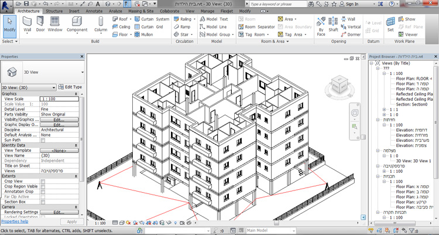Select the Shaft opening tool
439x235 pixels.
pyautogui.click(x=333, y=25)
